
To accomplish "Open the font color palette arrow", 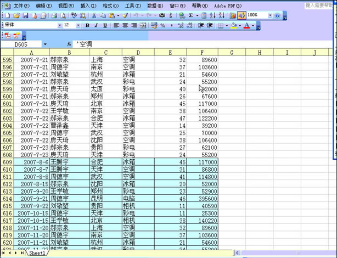I will [x=253, y=26].
